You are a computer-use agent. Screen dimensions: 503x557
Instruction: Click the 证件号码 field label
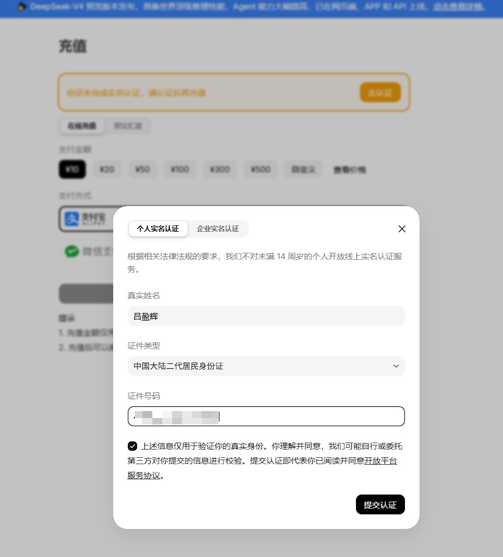144,396
